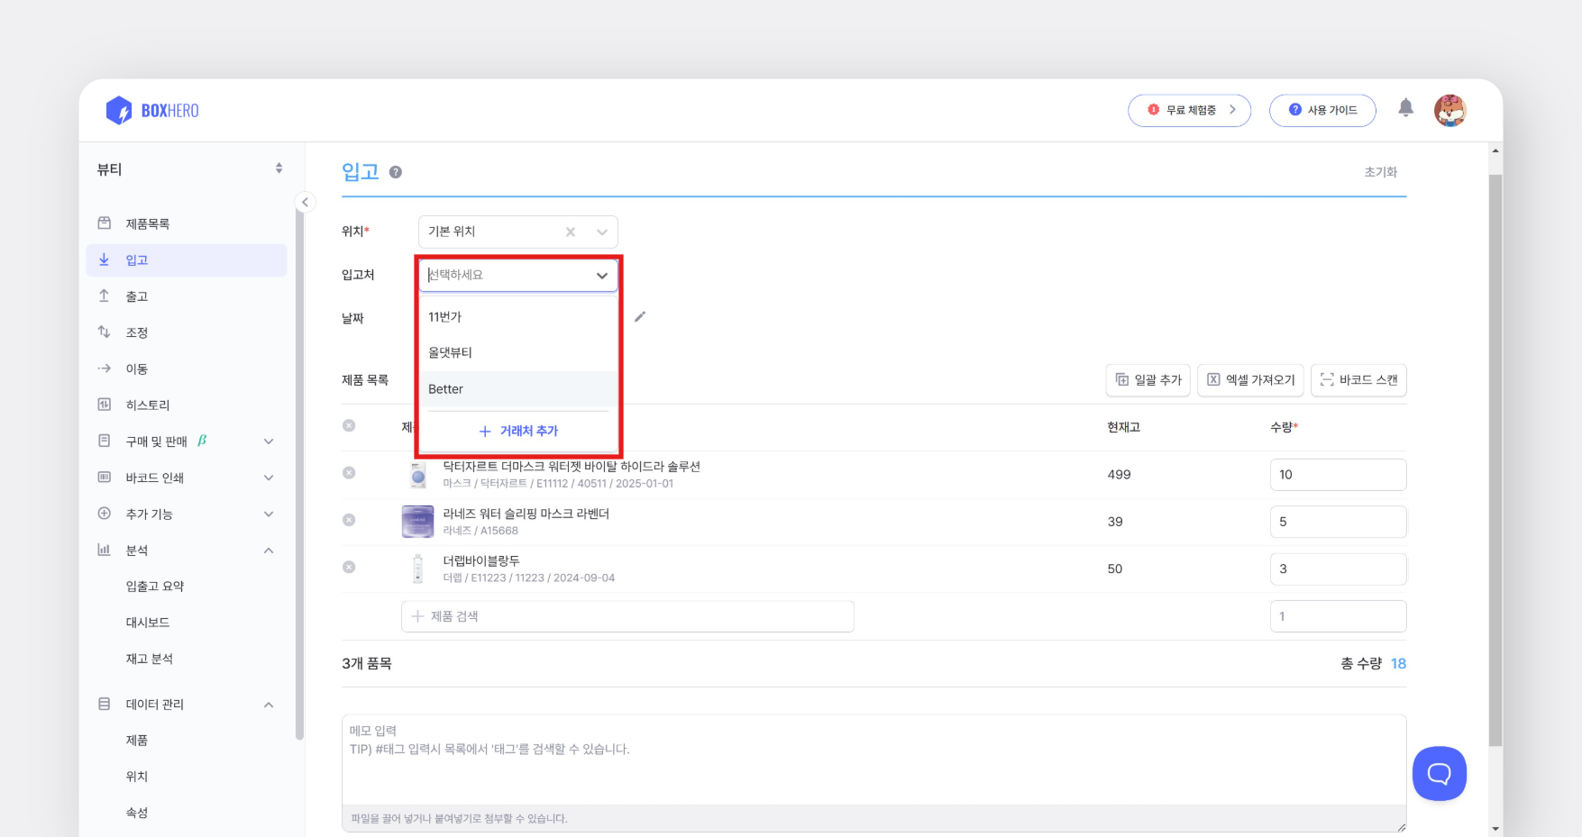Click the 제품 검색 search field
Image resolution: width=1582 pixels, height=837 pixels.
coord(627,616)
